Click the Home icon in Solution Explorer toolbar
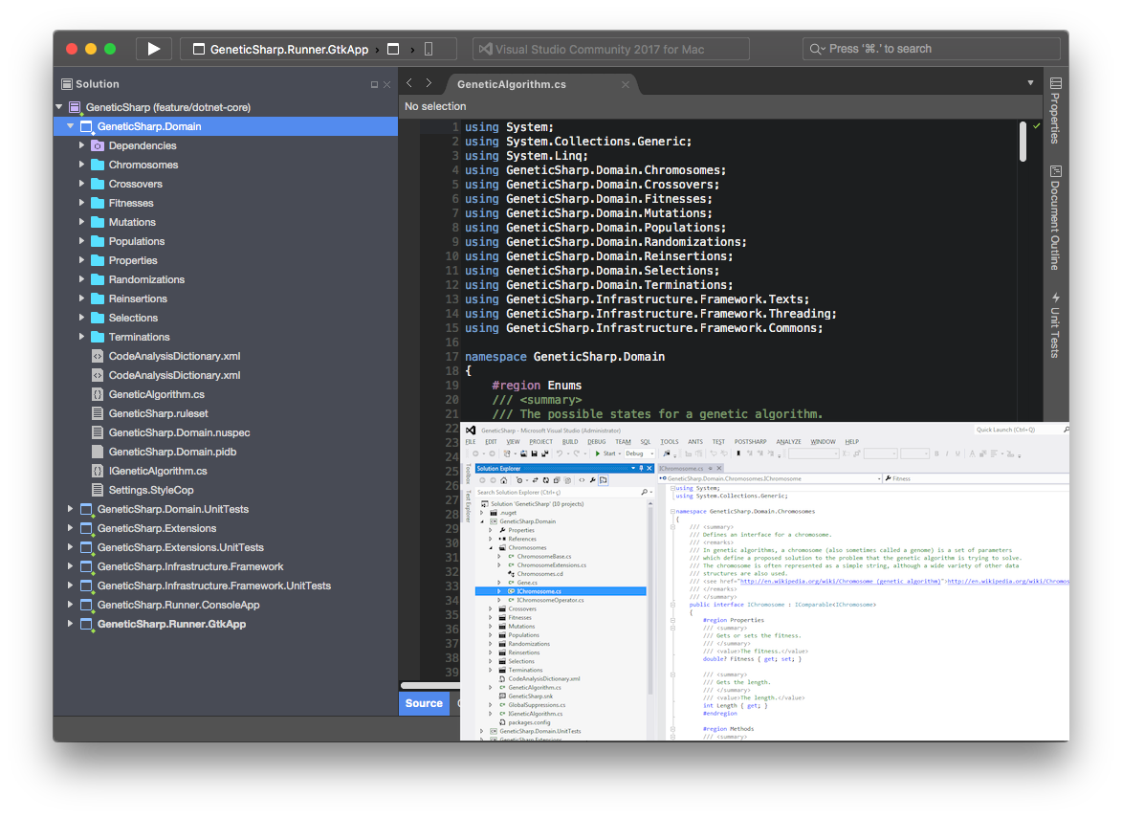 (504, 481)
